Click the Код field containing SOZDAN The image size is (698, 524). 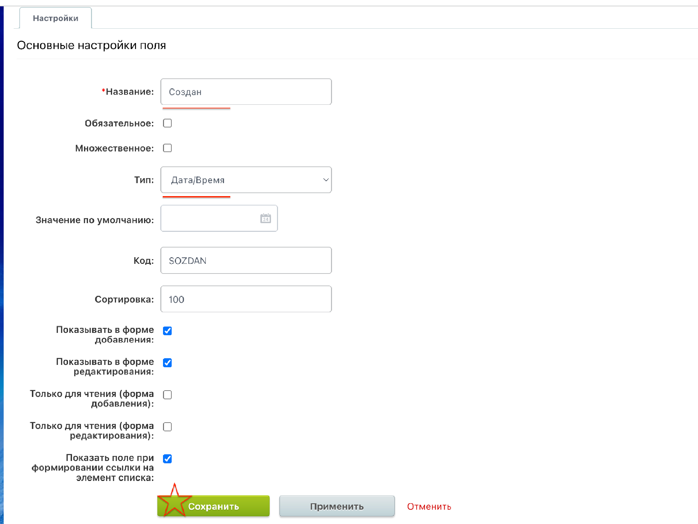pyautogui.click(x=246, y=260)
